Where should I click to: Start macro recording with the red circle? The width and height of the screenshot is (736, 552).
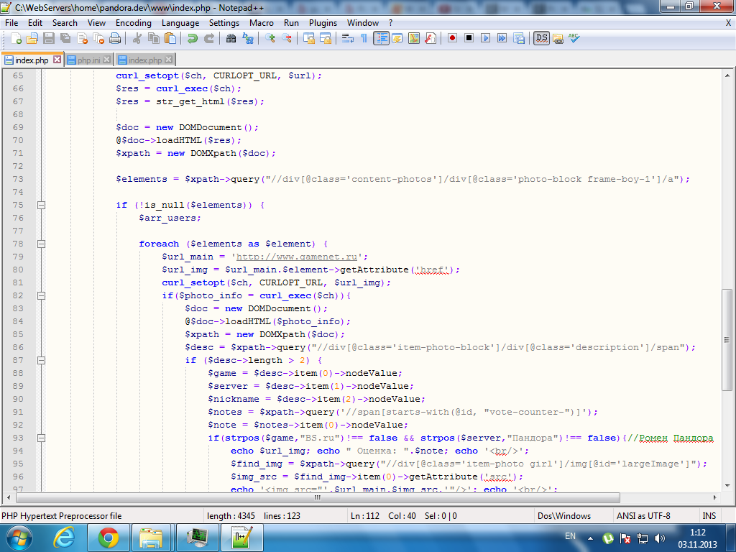point(452,38)
